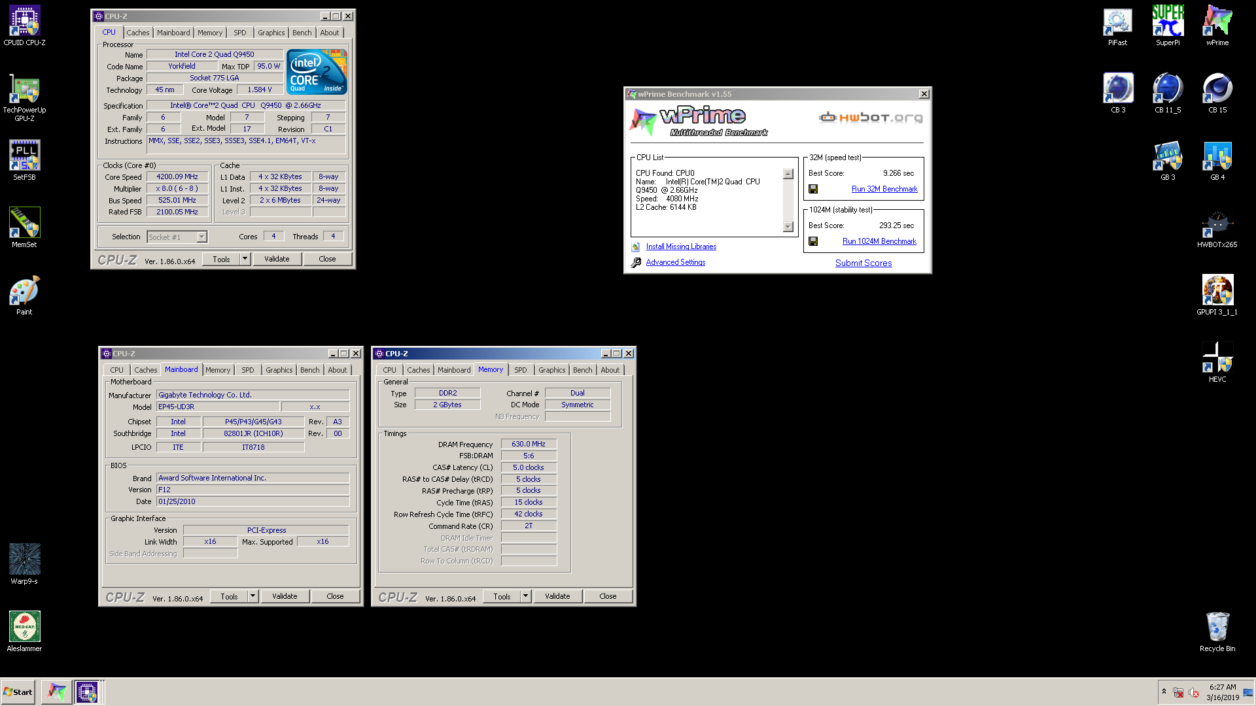This screenshot has width=1256, height=706.
Task: Launch GPUPI 3_1_1 desktop shortcut
Action: tap(1217, 295)
